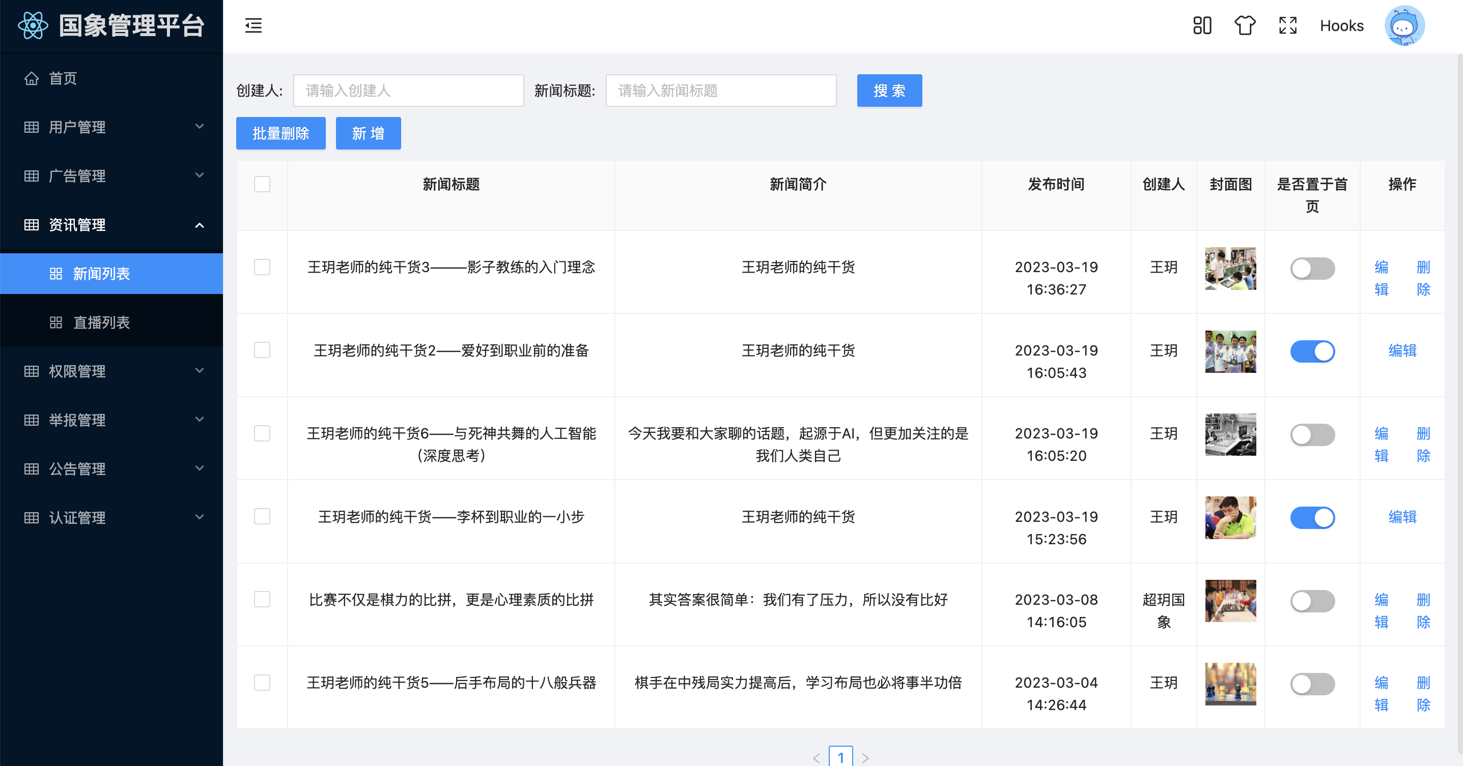Click the 搜索 button

pyautogui.click(x=889, y=90)
